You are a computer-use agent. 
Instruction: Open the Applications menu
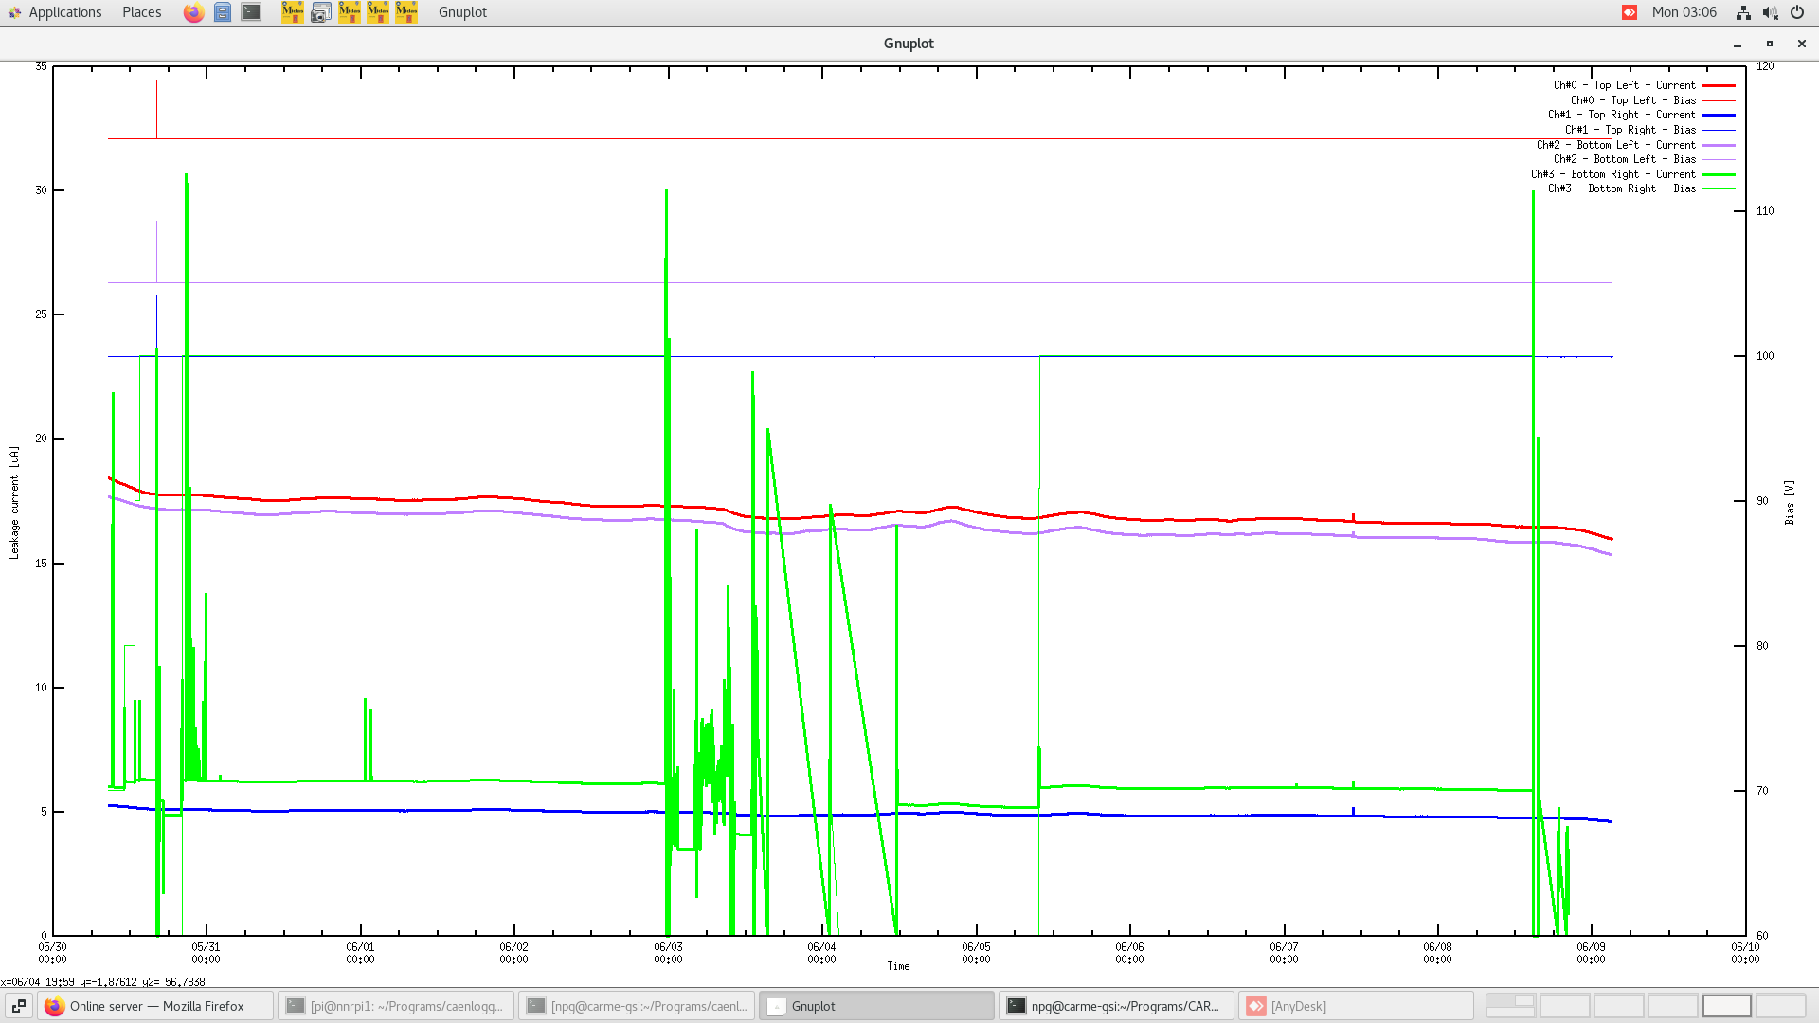click(x=64, y=12)
